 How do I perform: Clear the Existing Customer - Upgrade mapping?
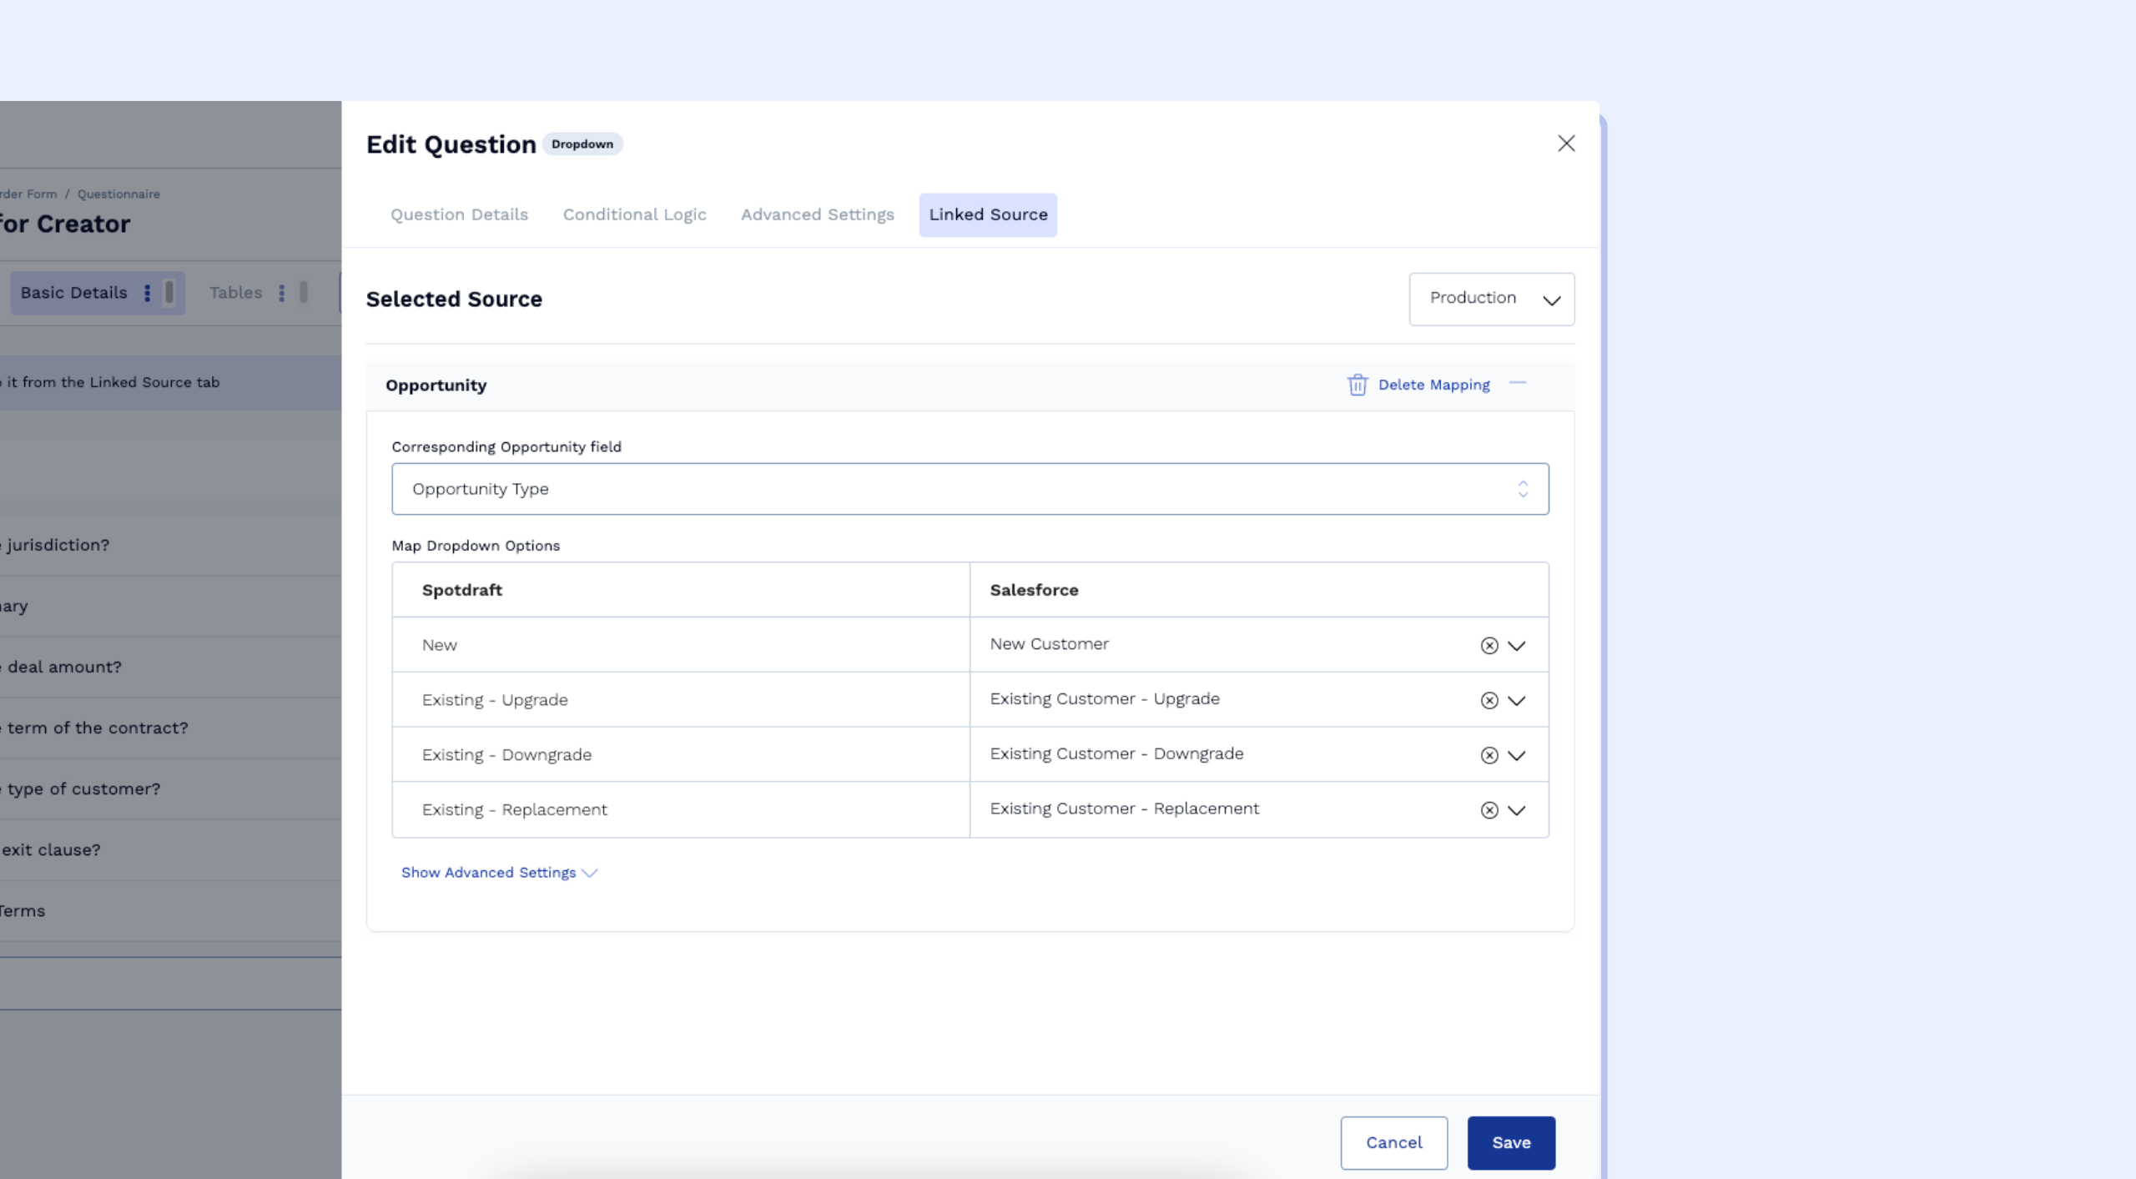1489,701
